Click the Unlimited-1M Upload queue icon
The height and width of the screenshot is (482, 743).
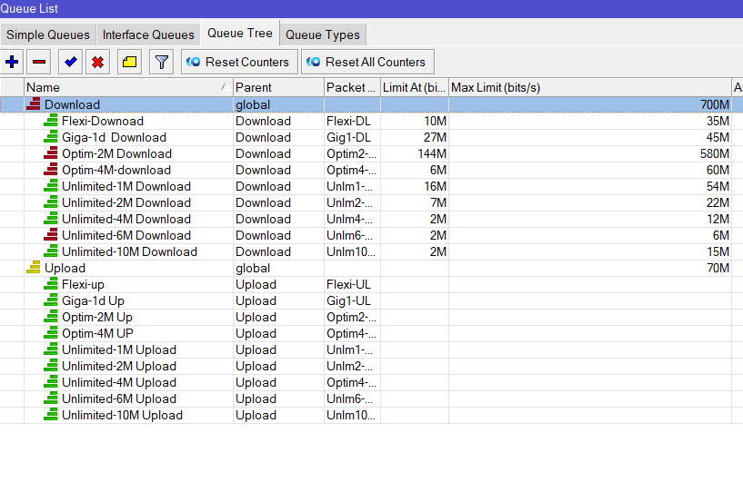coord(51,349)
